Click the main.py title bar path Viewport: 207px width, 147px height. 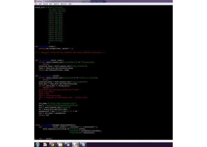tap(63, 1)
